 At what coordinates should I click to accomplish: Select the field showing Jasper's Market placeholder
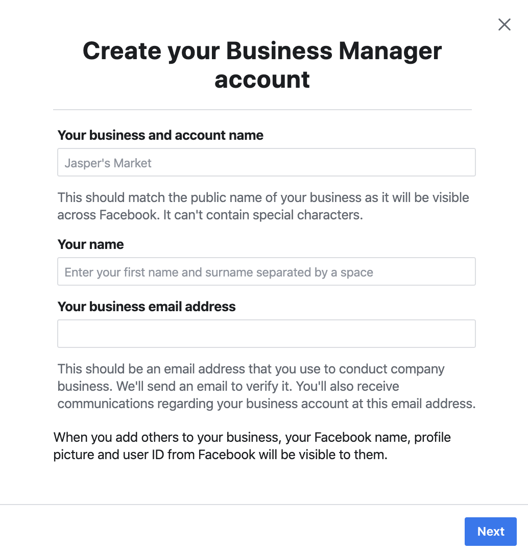click(x=266, y=162)
